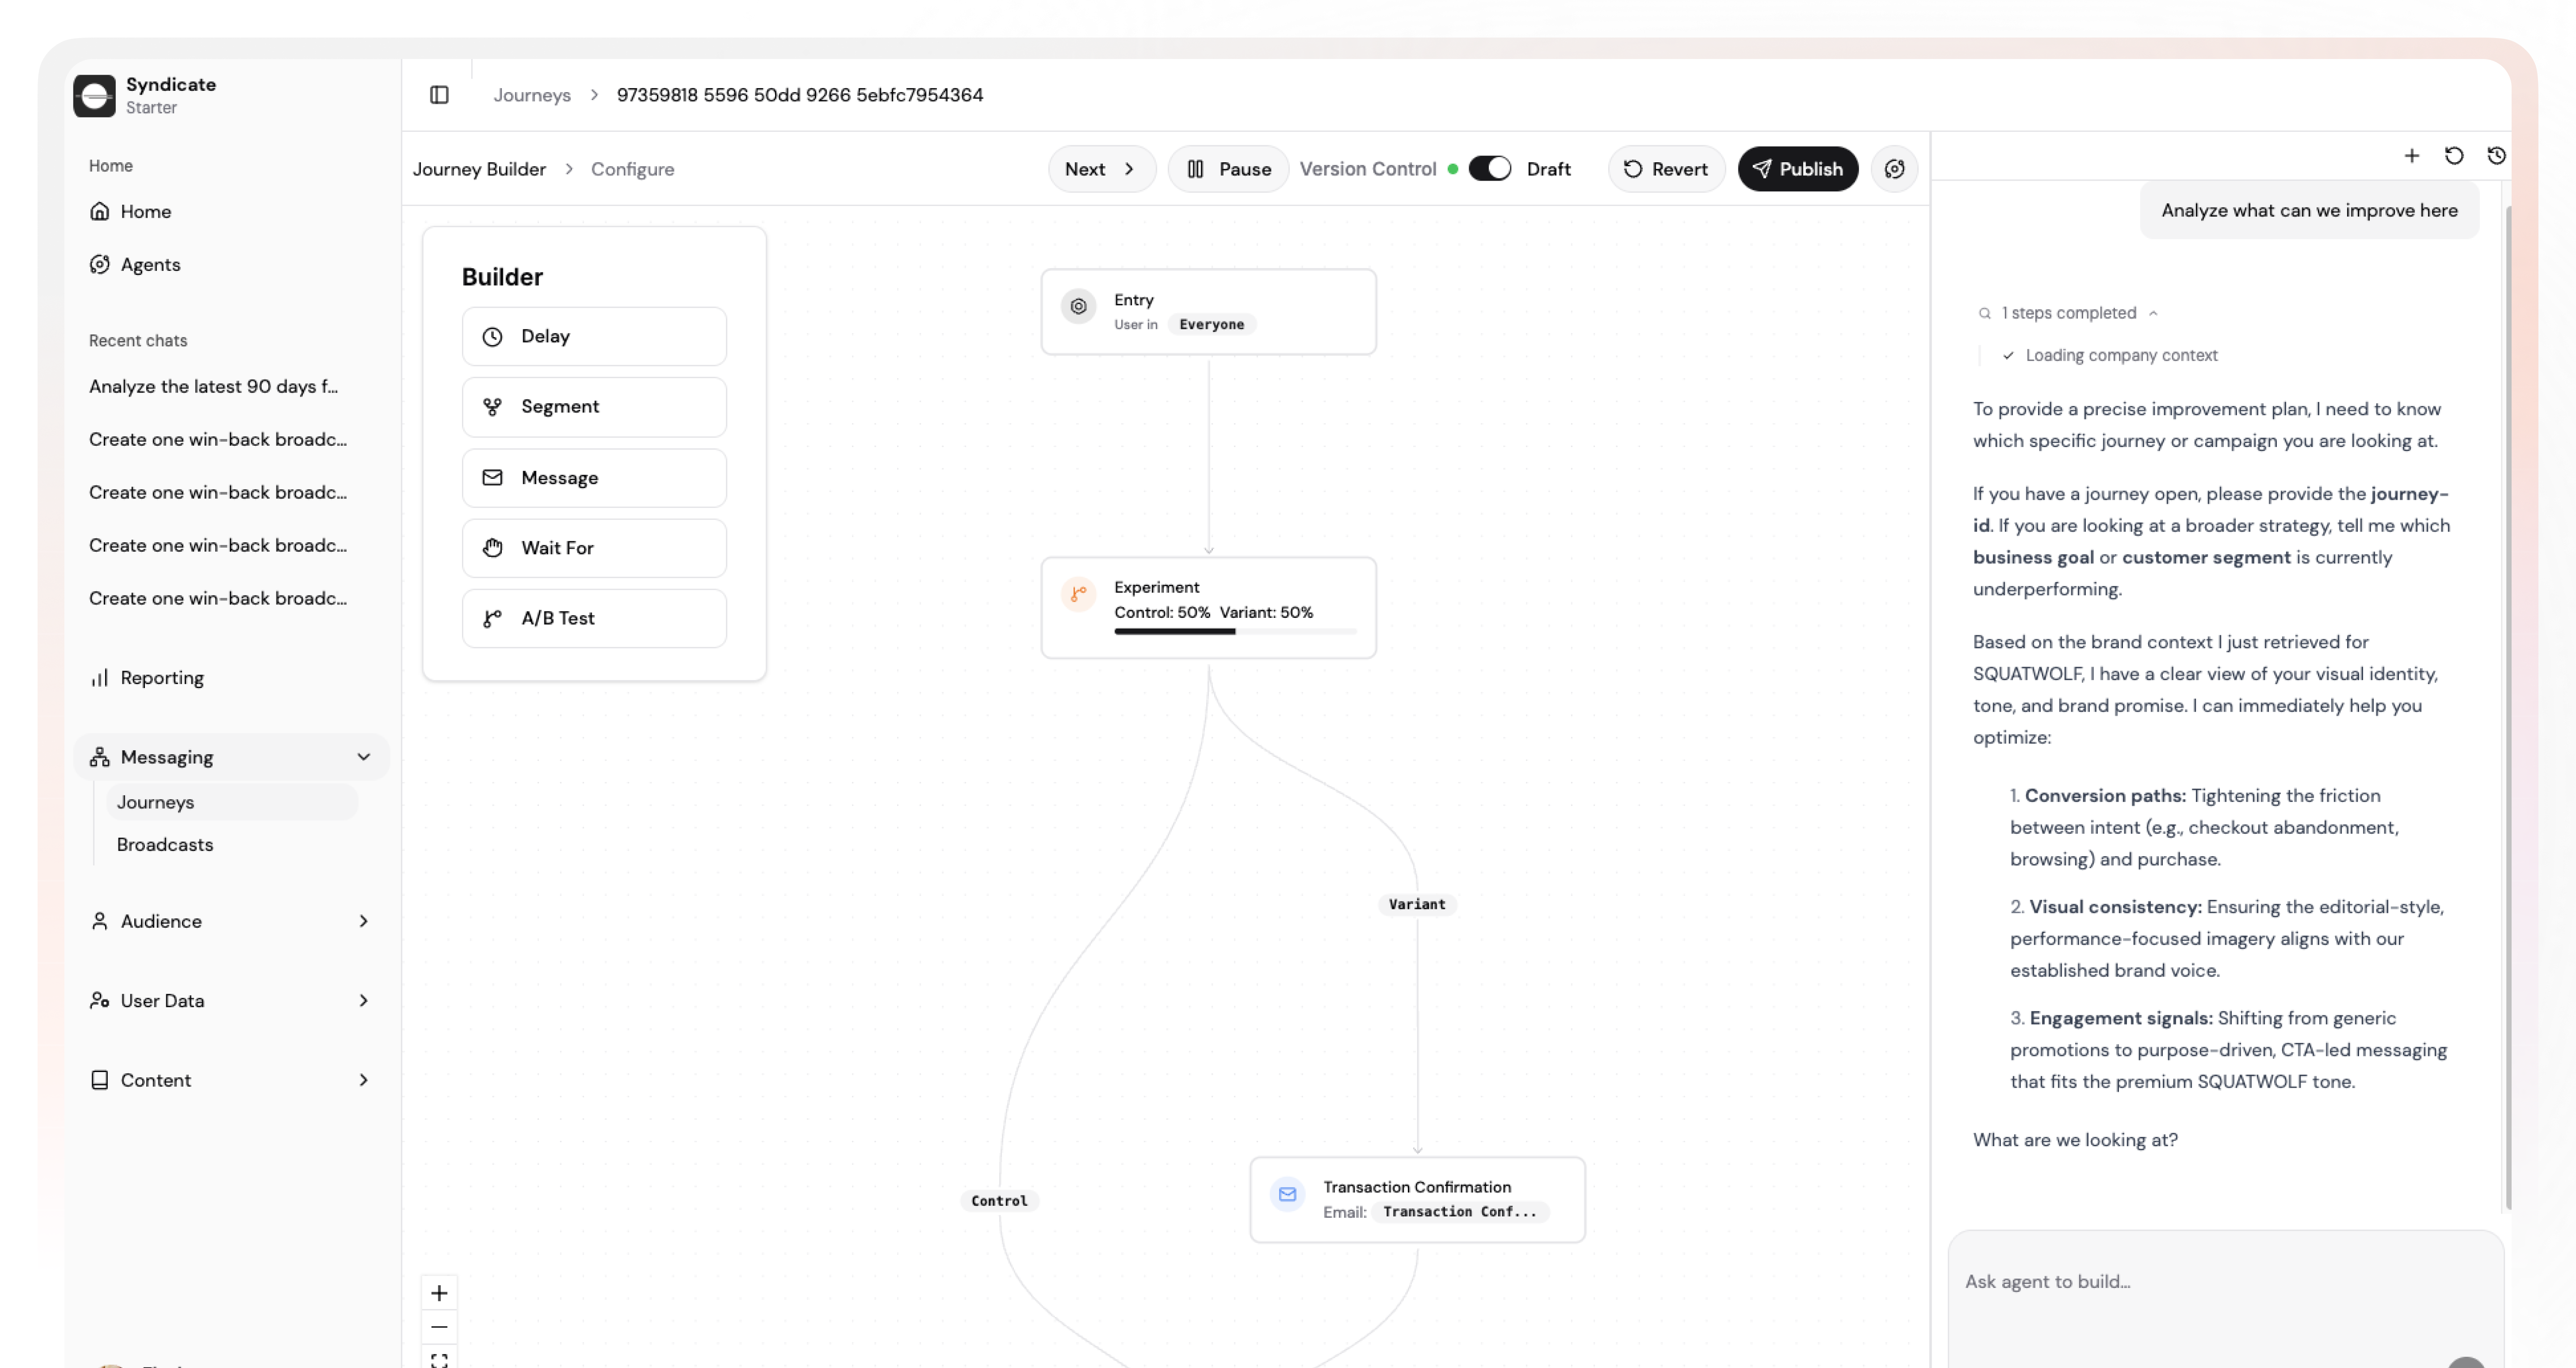The width and height of the screenshot is (2576, 1368).
Task: Click the Agents icon in sidebar
Action: (100, 264)
